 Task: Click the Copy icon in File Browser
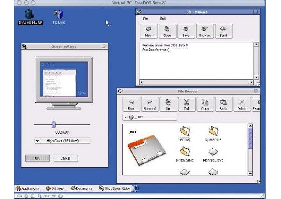tap(205, 104)
